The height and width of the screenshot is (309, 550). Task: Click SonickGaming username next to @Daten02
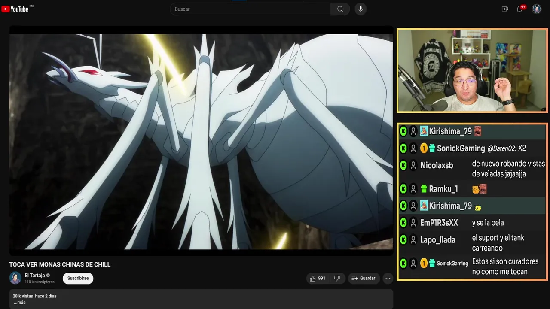click(x=461, y=148)
